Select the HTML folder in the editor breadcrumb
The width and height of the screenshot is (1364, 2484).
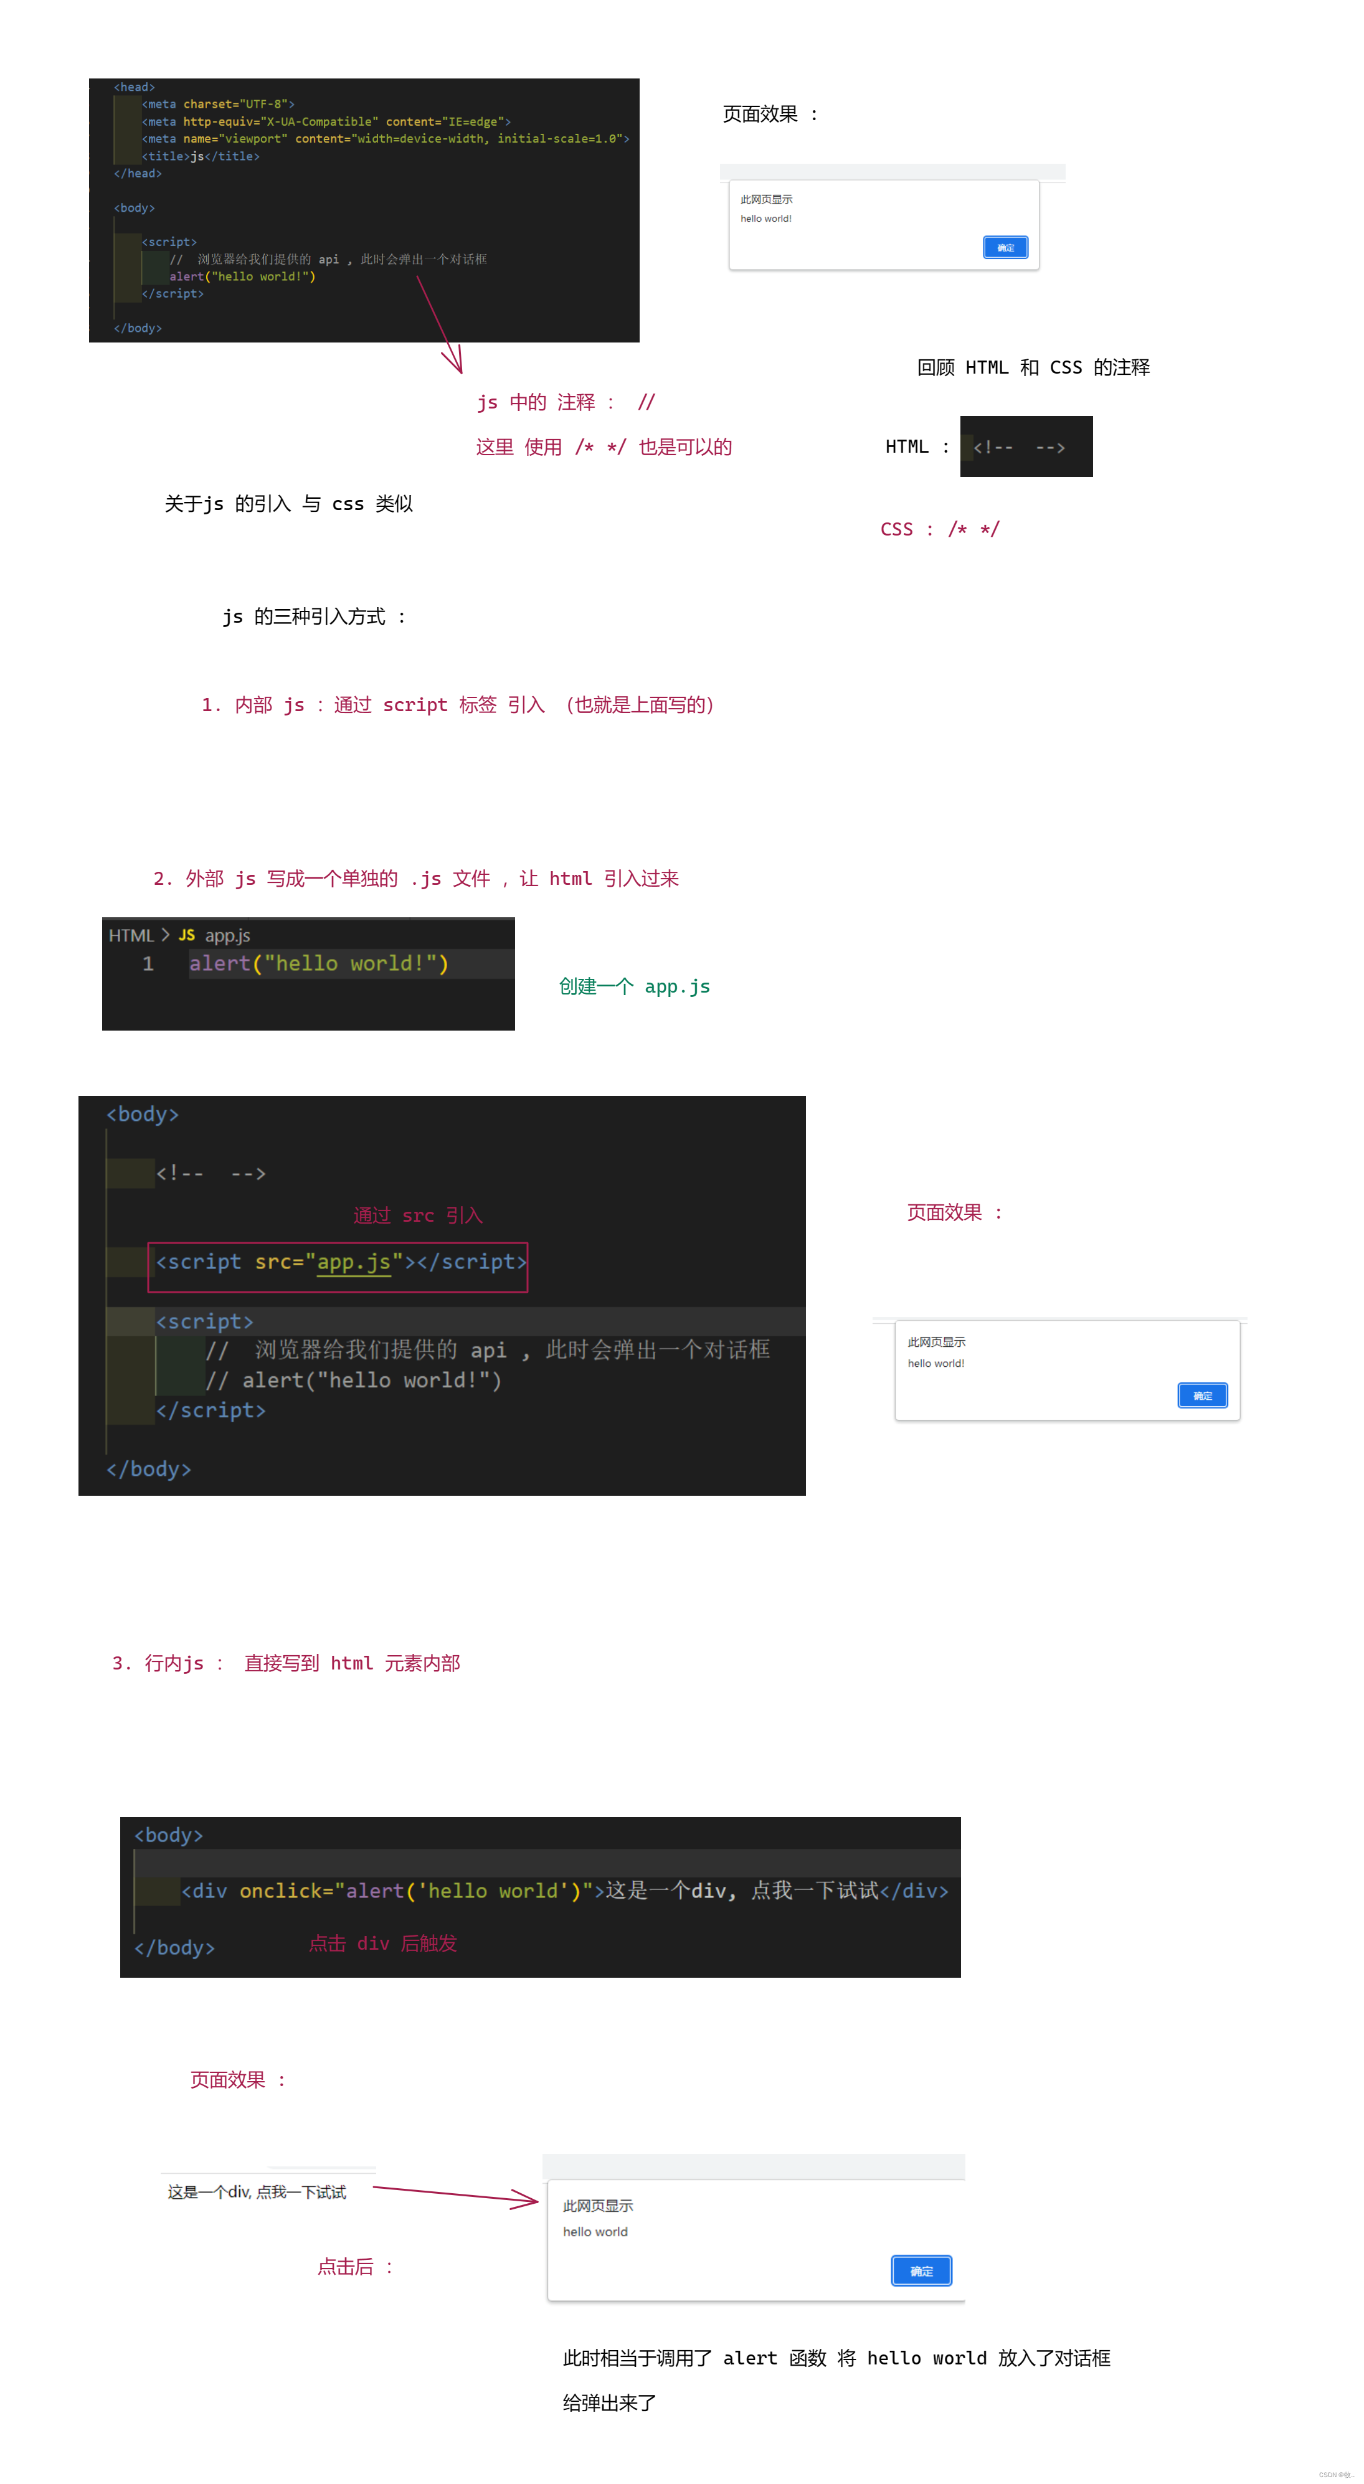pyautogui.click(x=131, y=935)
